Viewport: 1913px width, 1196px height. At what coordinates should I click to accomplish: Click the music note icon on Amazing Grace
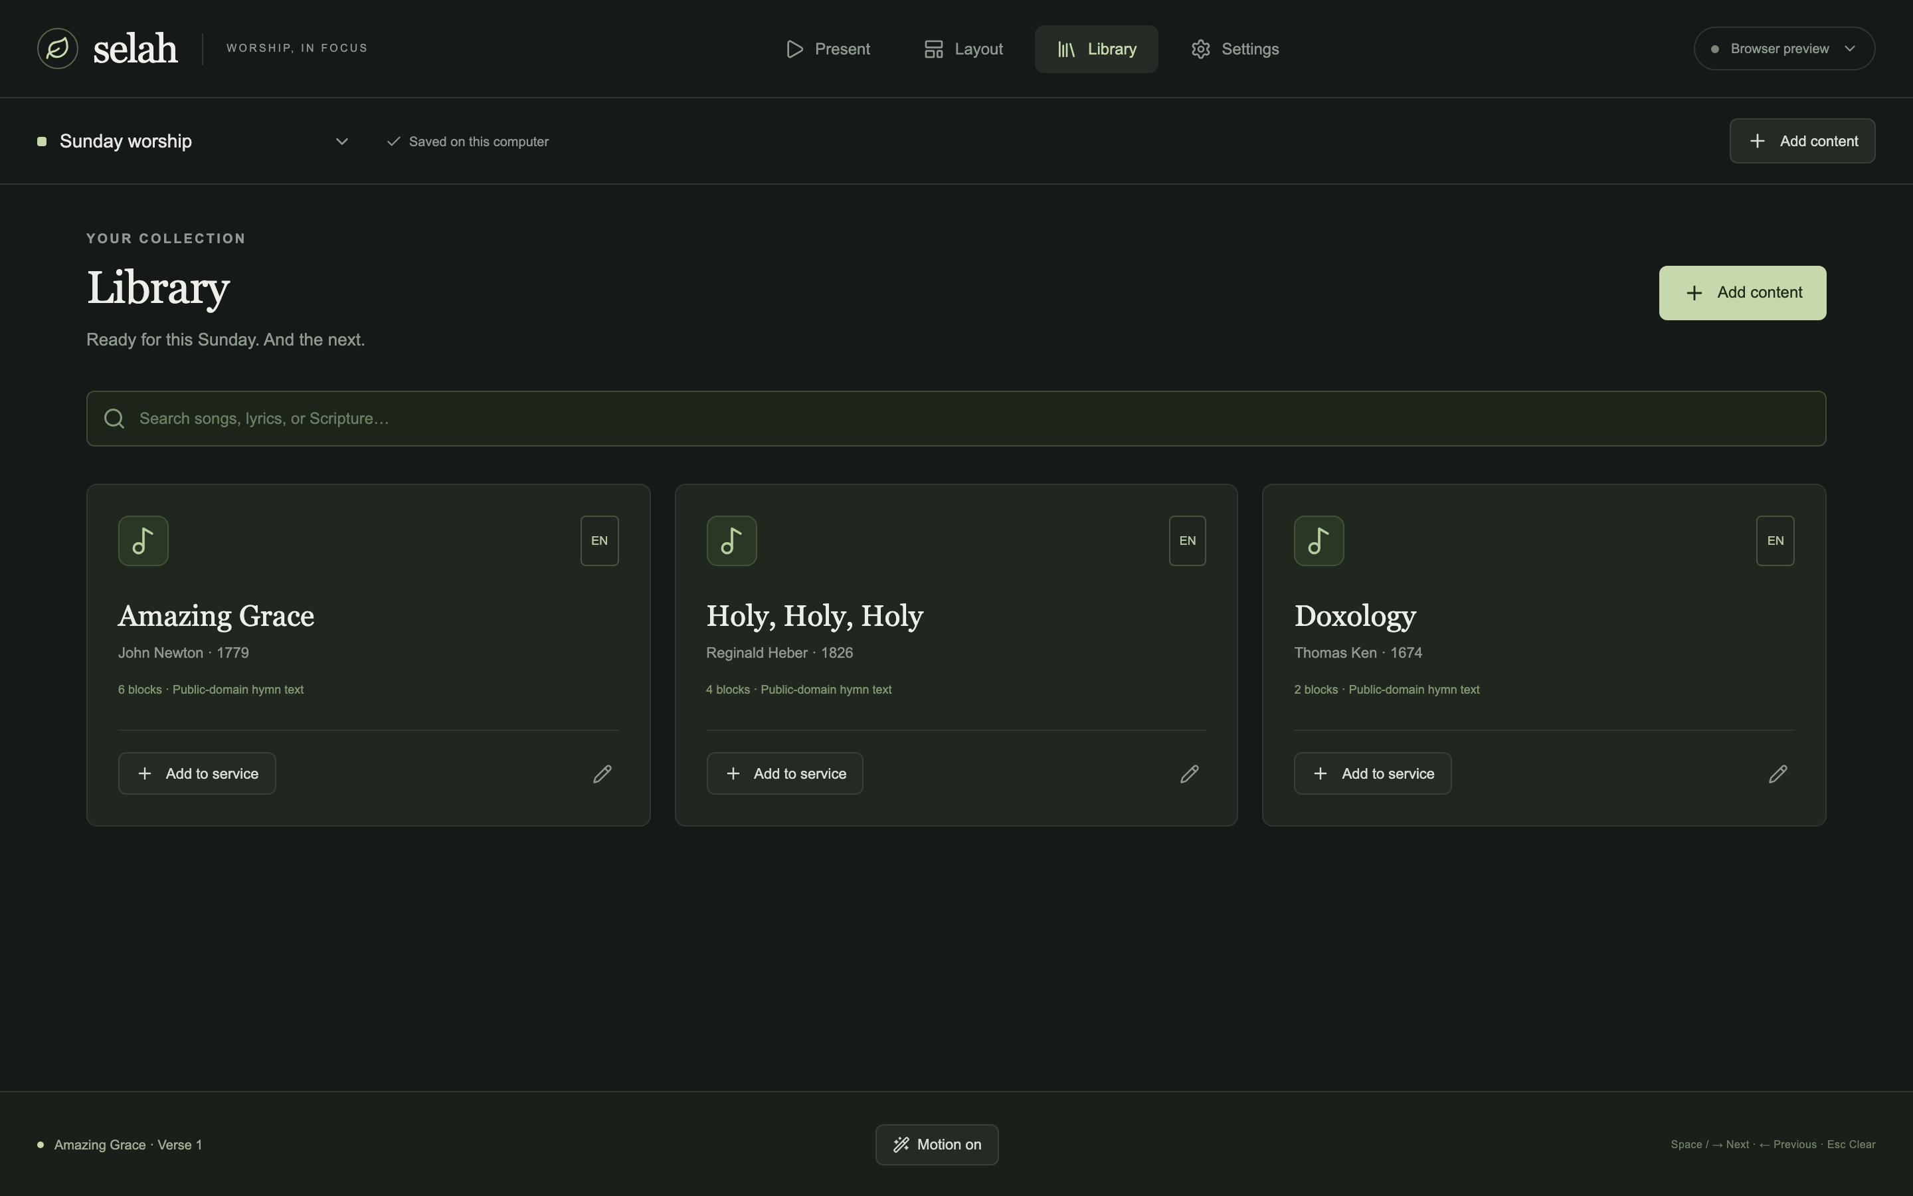(x=143, y=541)
